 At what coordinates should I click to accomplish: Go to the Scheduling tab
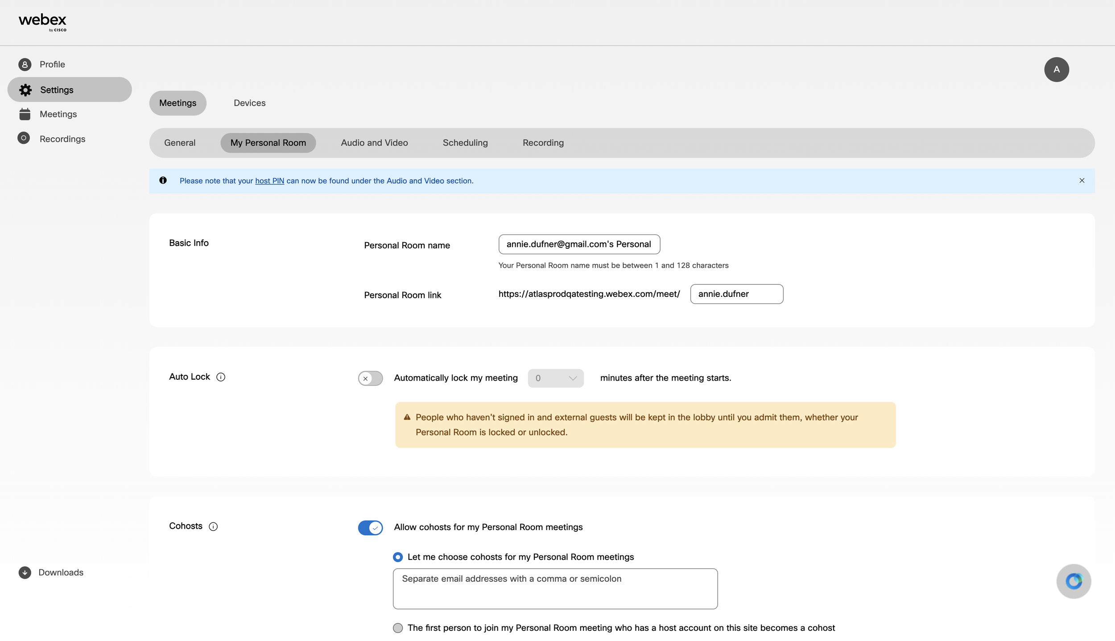point(465,143)
